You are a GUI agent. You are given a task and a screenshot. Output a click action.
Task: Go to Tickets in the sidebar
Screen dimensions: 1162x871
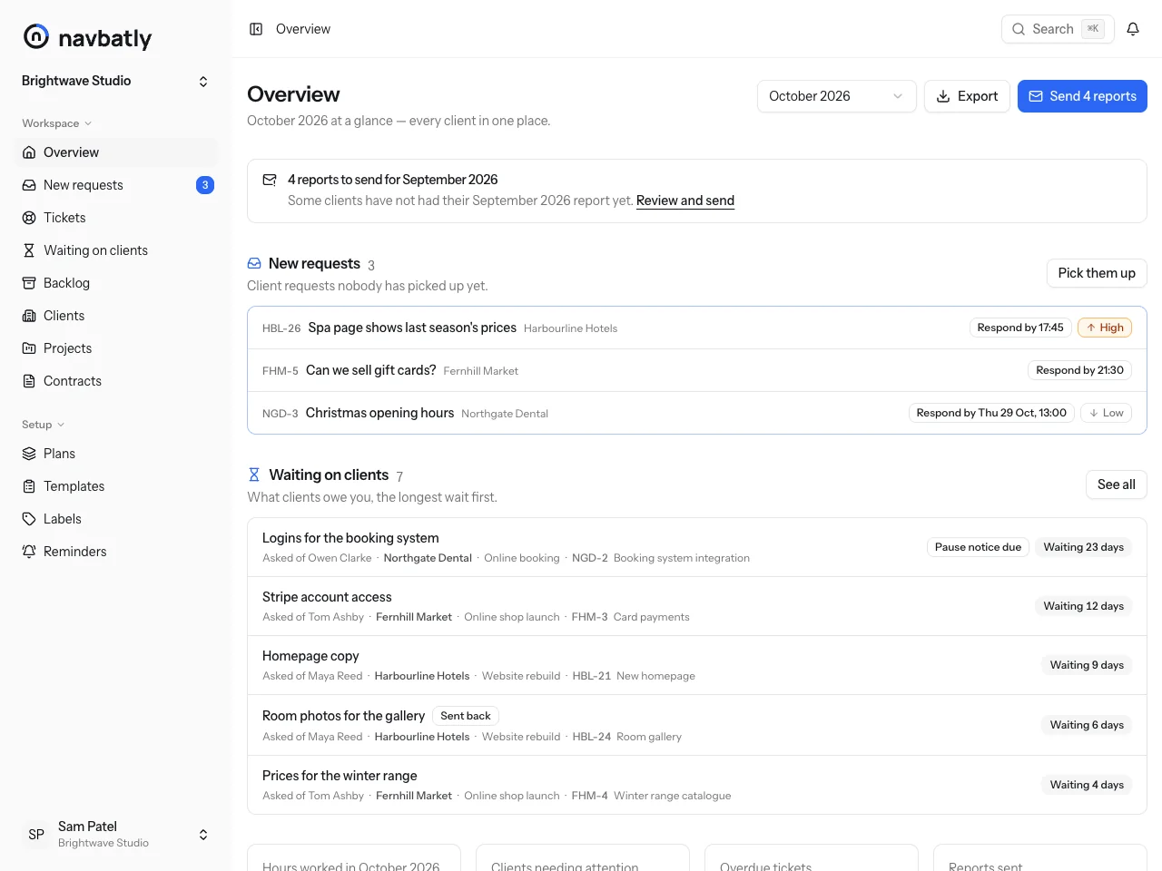(115, 218)
